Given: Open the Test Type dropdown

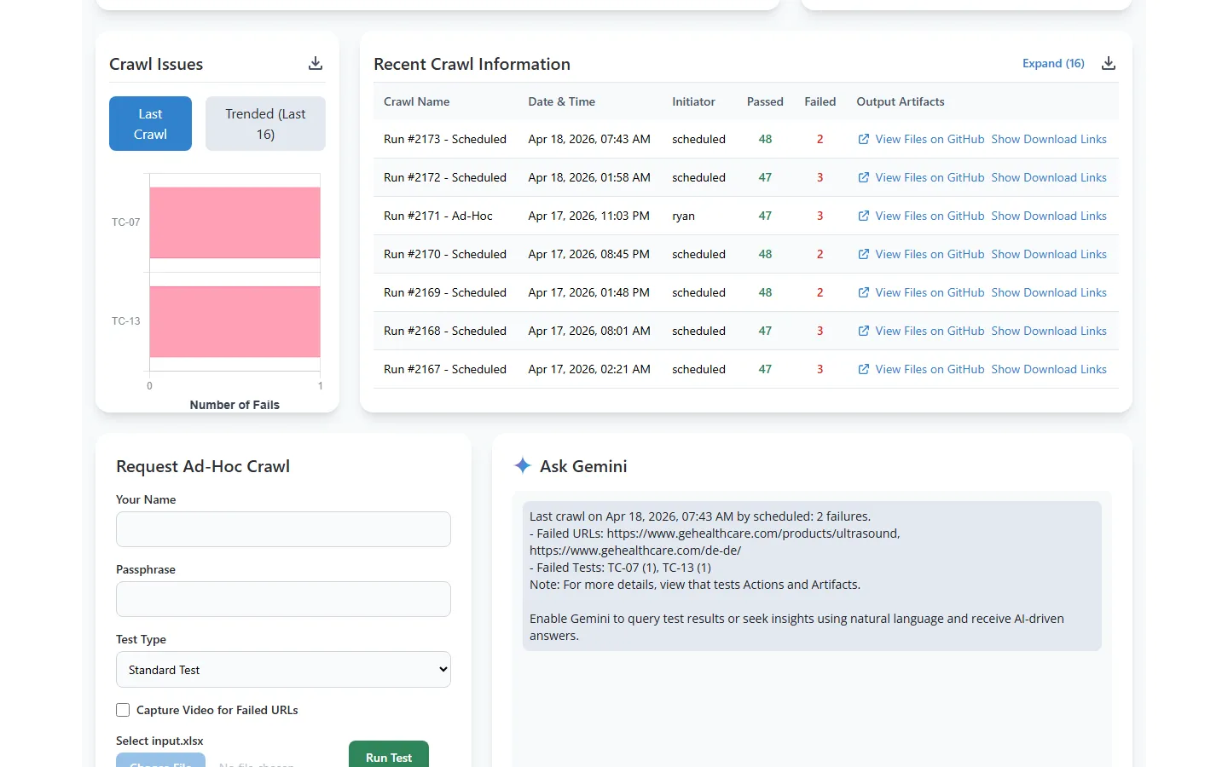Looking at the screenshot, I should (x=283, y=669).
